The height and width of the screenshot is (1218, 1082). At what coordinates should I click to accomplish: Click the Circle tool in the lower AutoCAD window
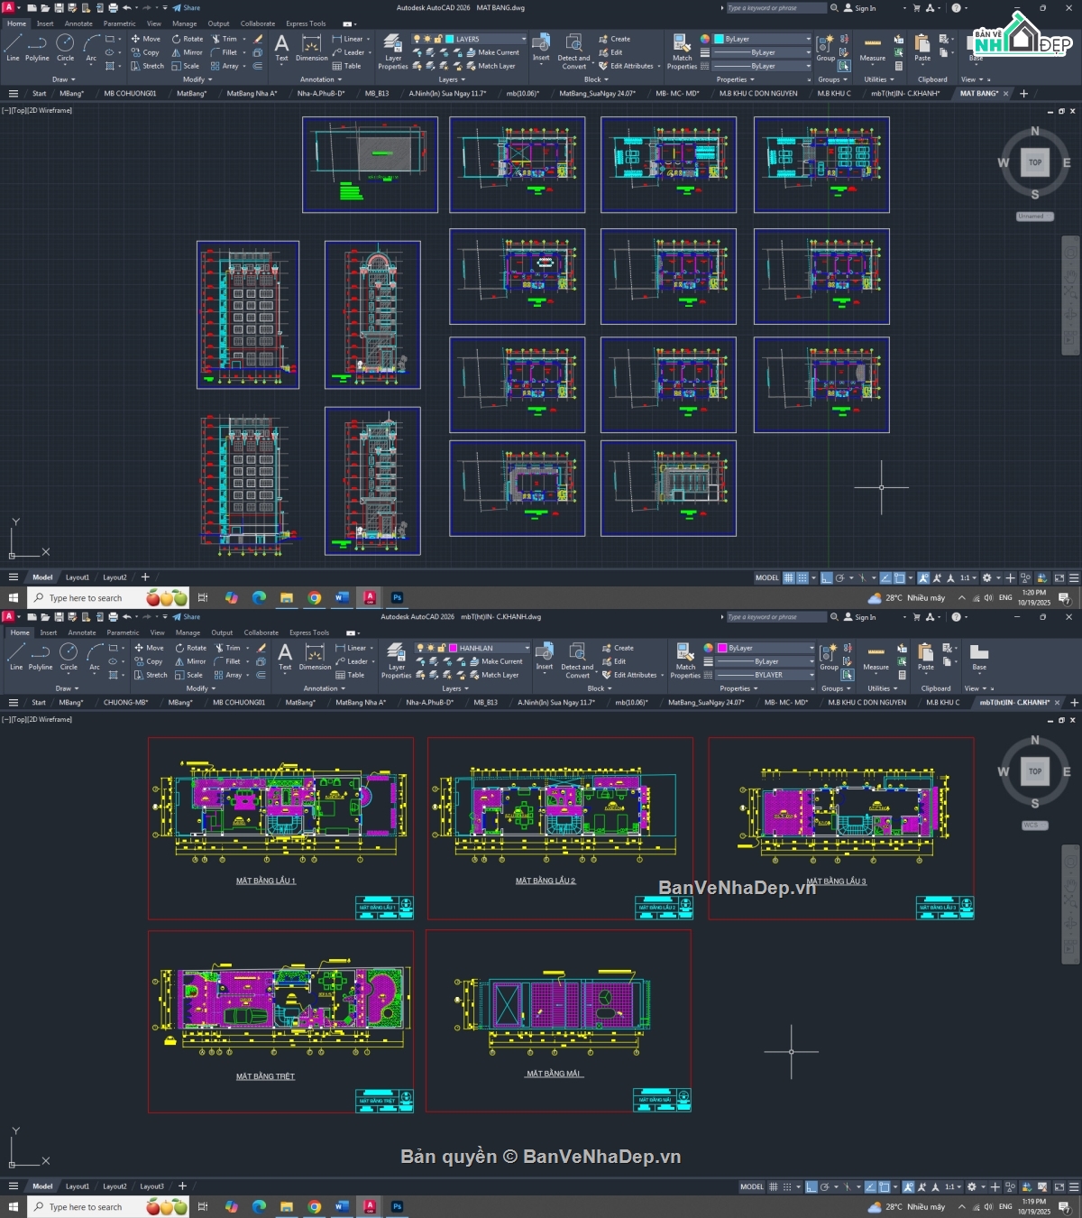point(69,656)
